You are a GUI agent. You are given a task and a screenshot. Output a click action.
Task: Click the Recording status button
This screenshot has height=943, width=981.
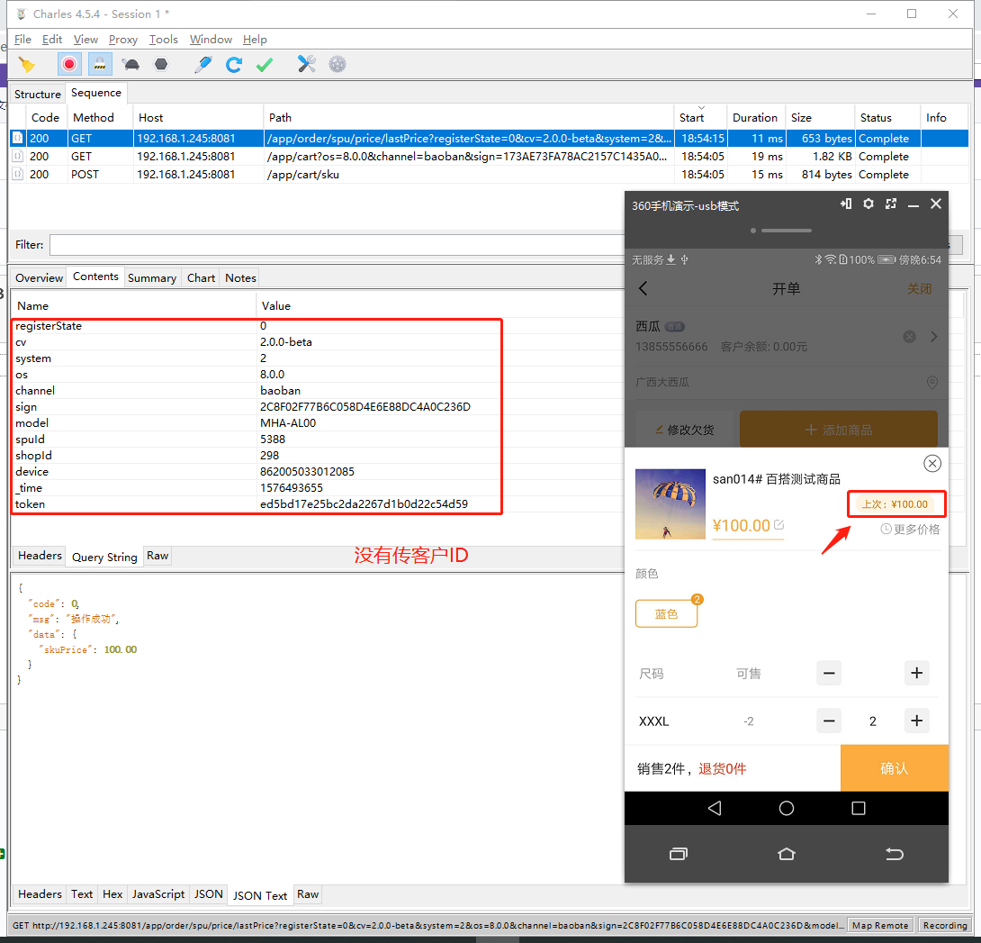(945, 926)
